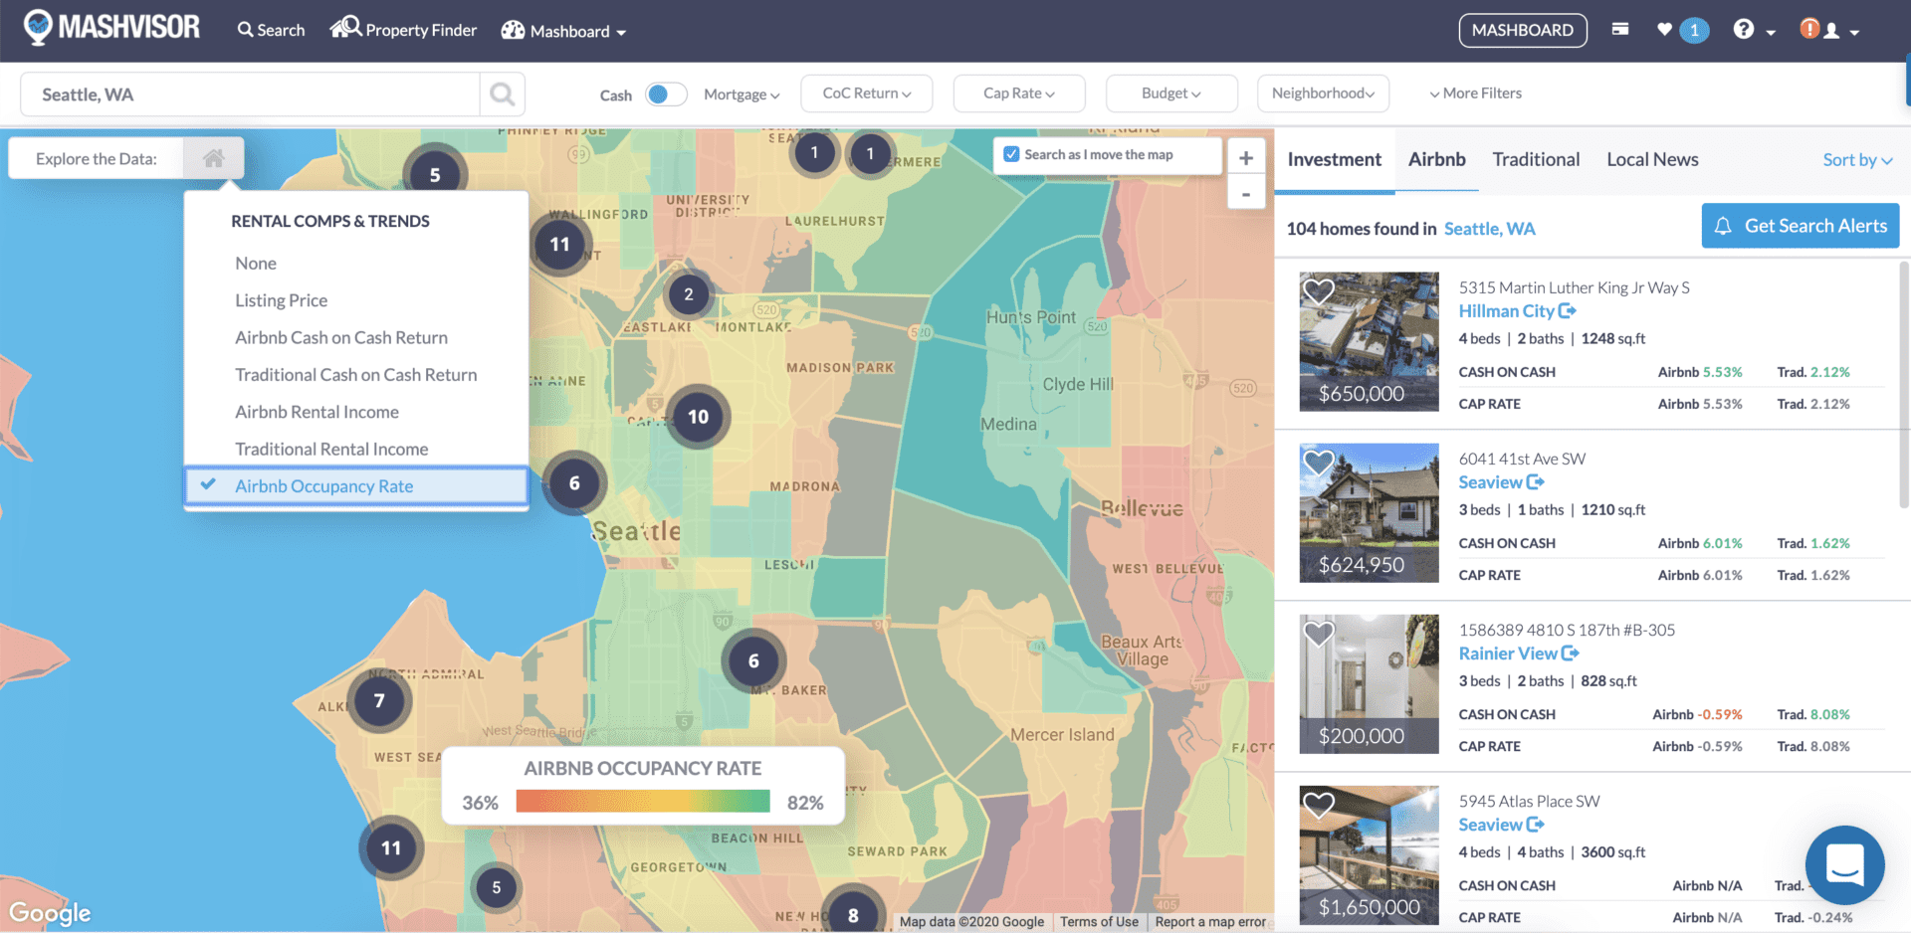This screenshot has height=933, width=1911.
Task: Open the Property Finder
Action: coord(403,30)
